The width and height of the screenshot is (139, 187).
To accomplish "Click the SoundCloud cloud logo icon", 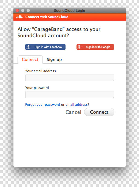I will click(x=19, y=17).
